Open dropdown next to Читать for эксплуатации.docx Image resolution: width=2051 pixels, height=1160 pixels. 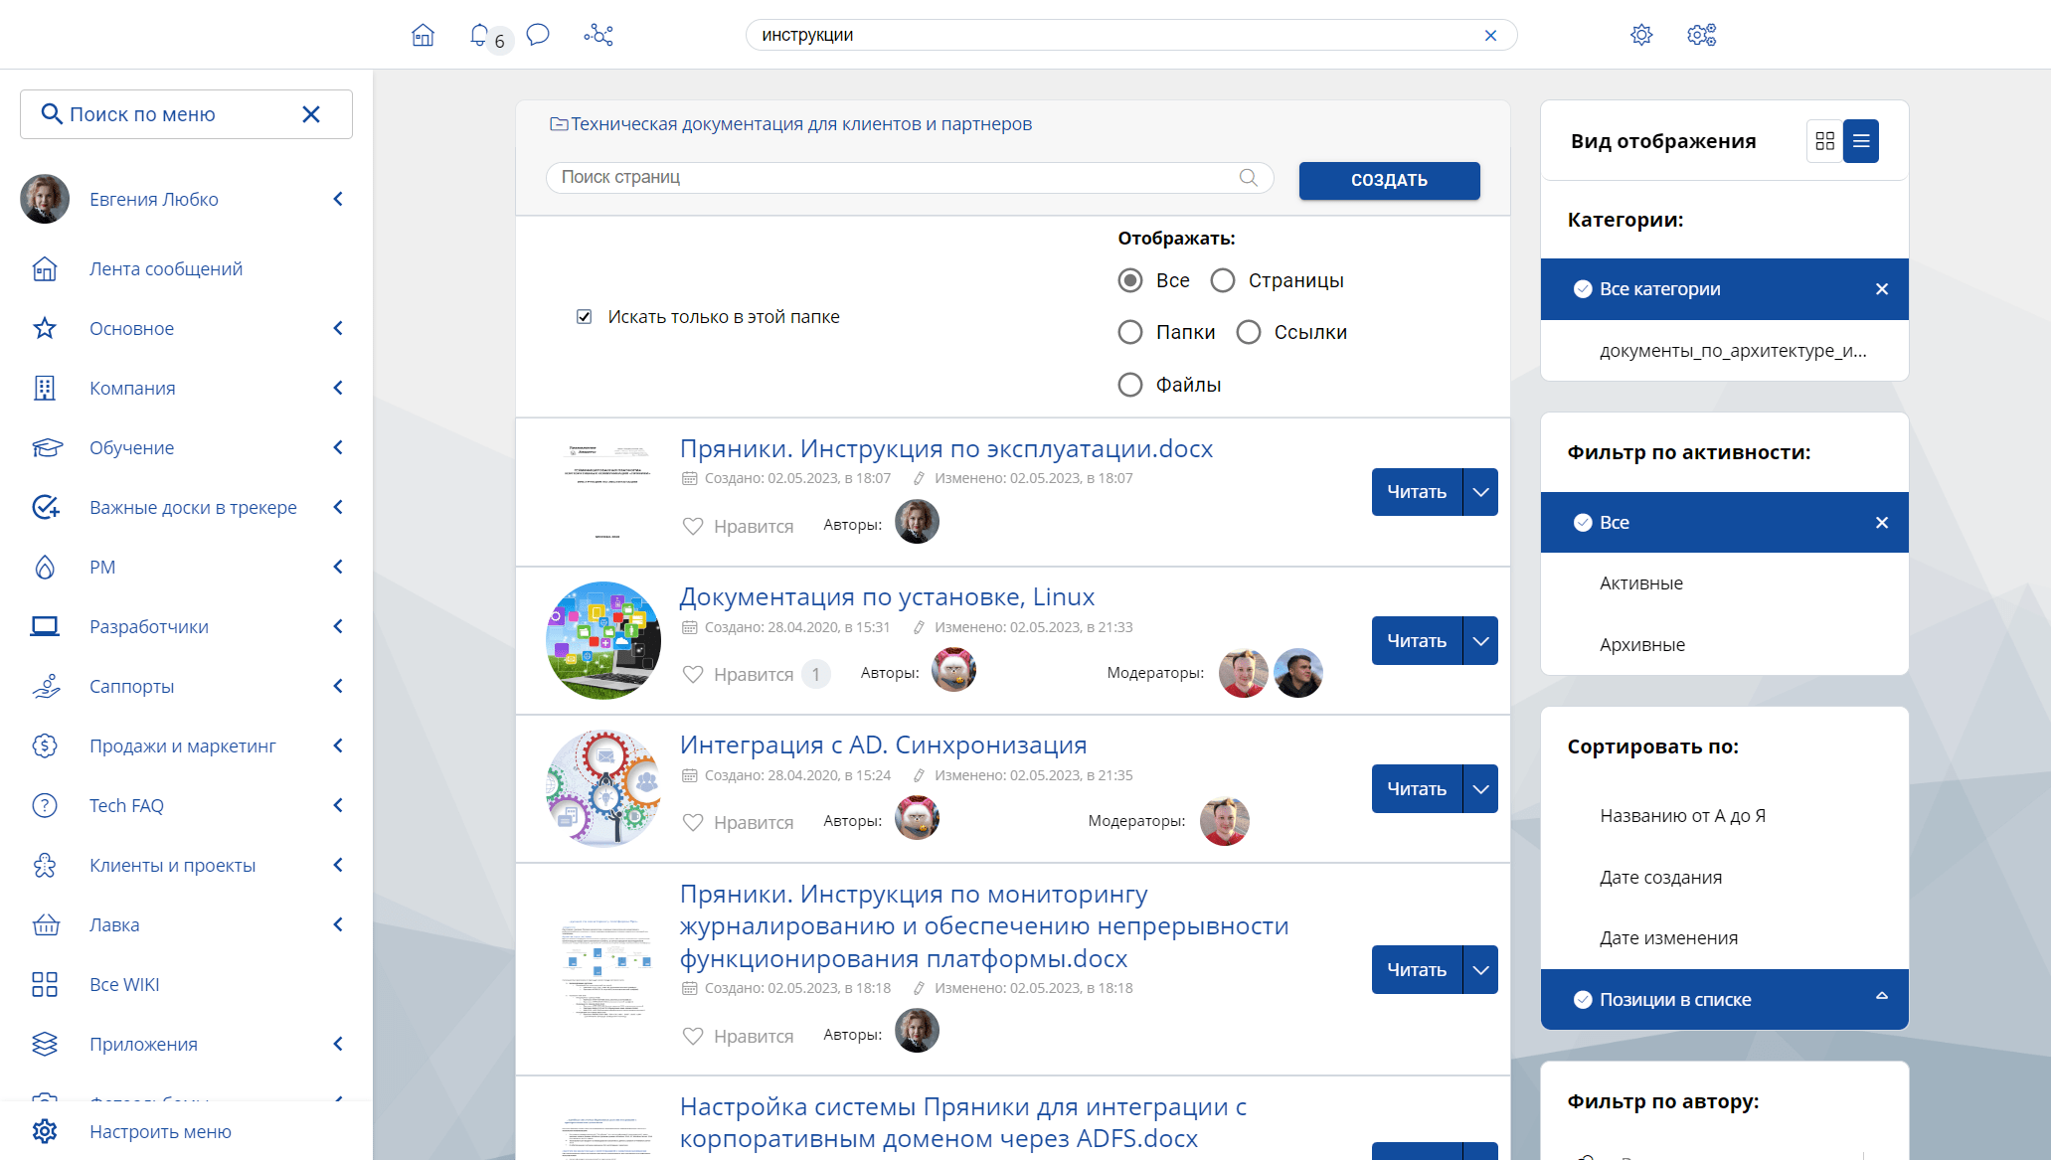click(1480, 492)
